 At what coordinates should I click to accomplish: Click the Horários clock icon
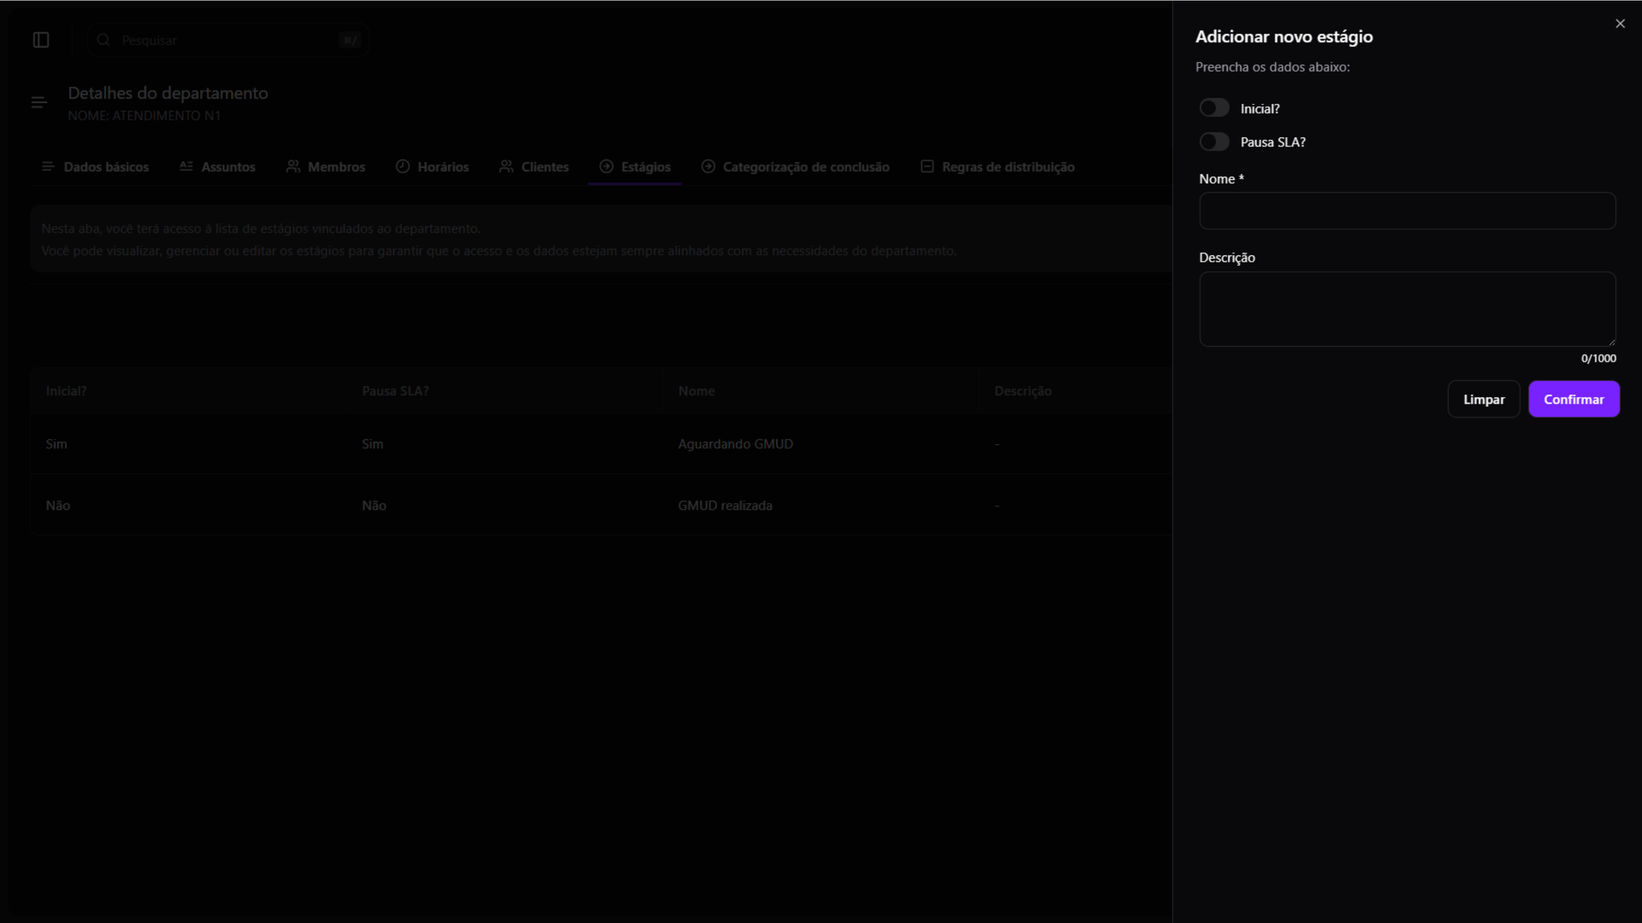tap(402, 166)
